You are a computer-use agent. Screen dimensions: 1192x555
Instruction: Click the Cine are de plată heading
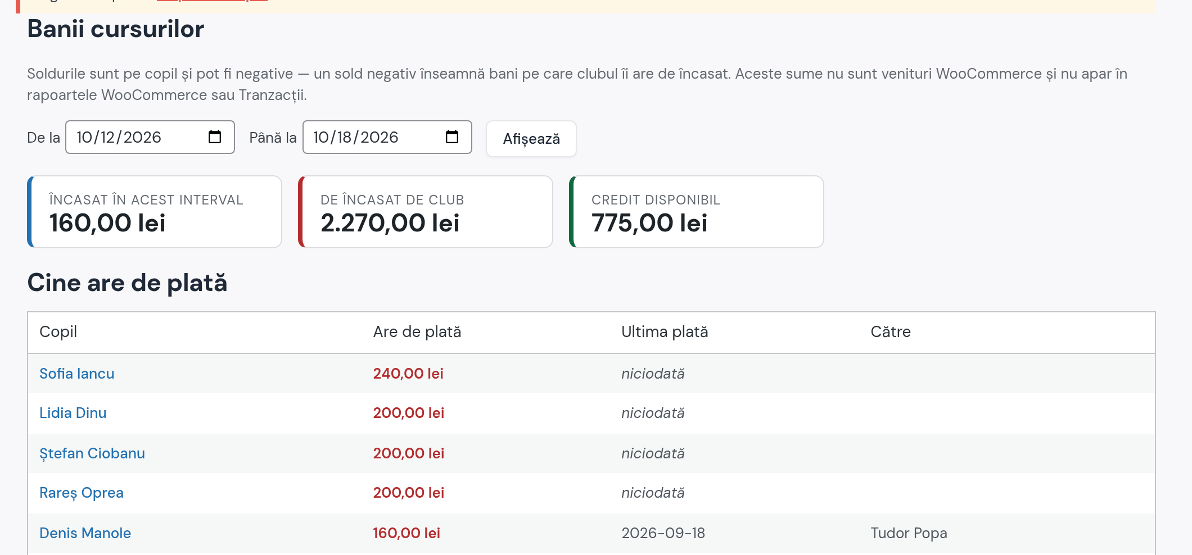pos(127,283)
